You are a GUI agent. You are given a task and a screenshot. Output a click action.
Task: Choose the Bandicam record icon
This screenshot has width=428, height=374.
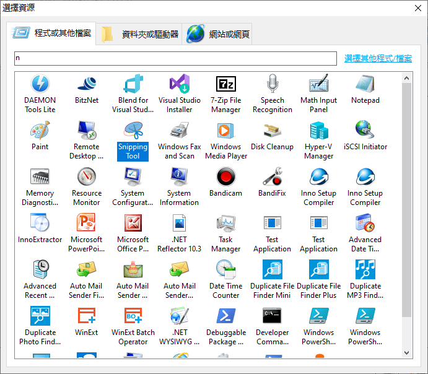[225, 176]
